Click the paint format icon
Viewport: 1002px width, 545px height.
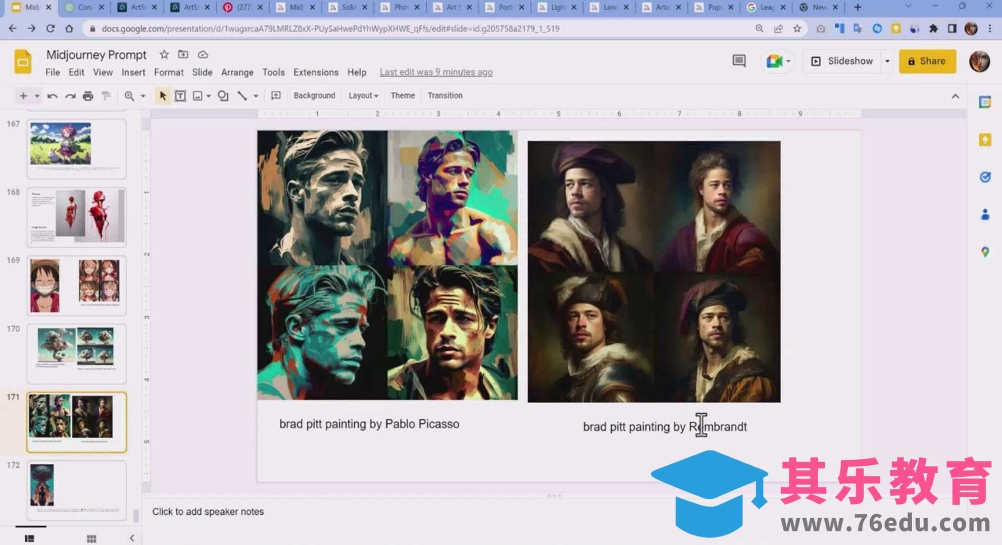(106, 95)
